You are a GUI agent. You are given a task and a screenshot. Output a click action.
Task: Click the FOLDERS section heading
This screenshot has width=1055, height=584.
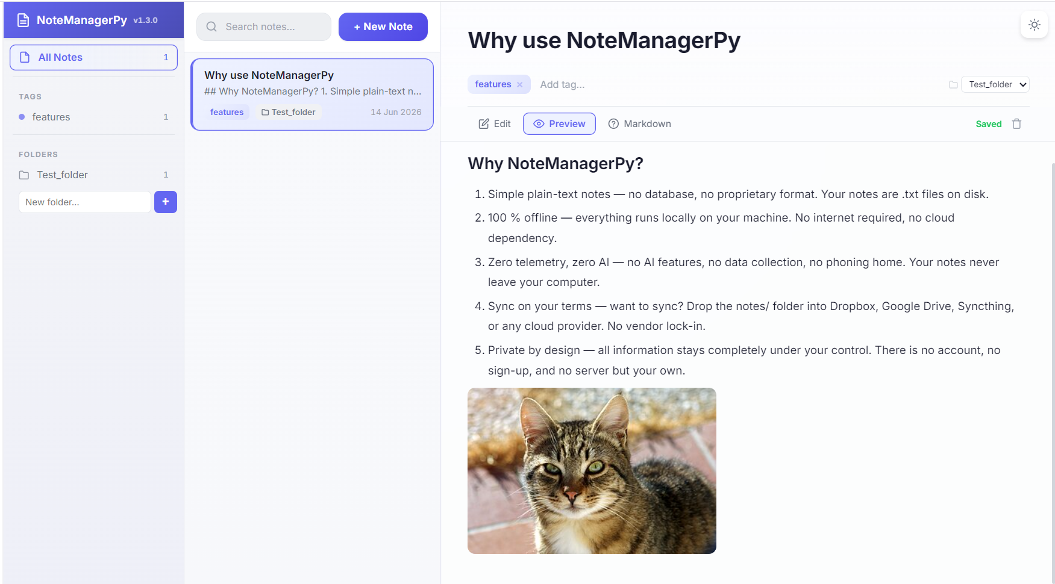pyautogui.click(x=38, y=154)
